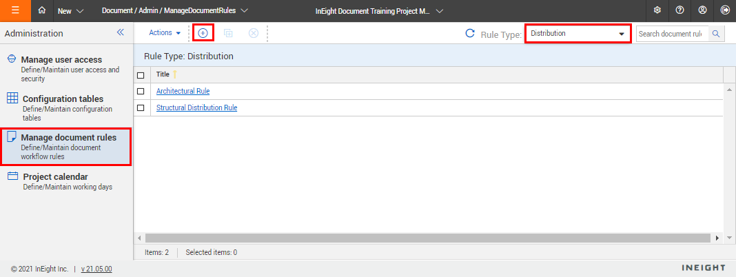Click the search magnifier button
736x277 pixels.
click(x=716, y=34)
